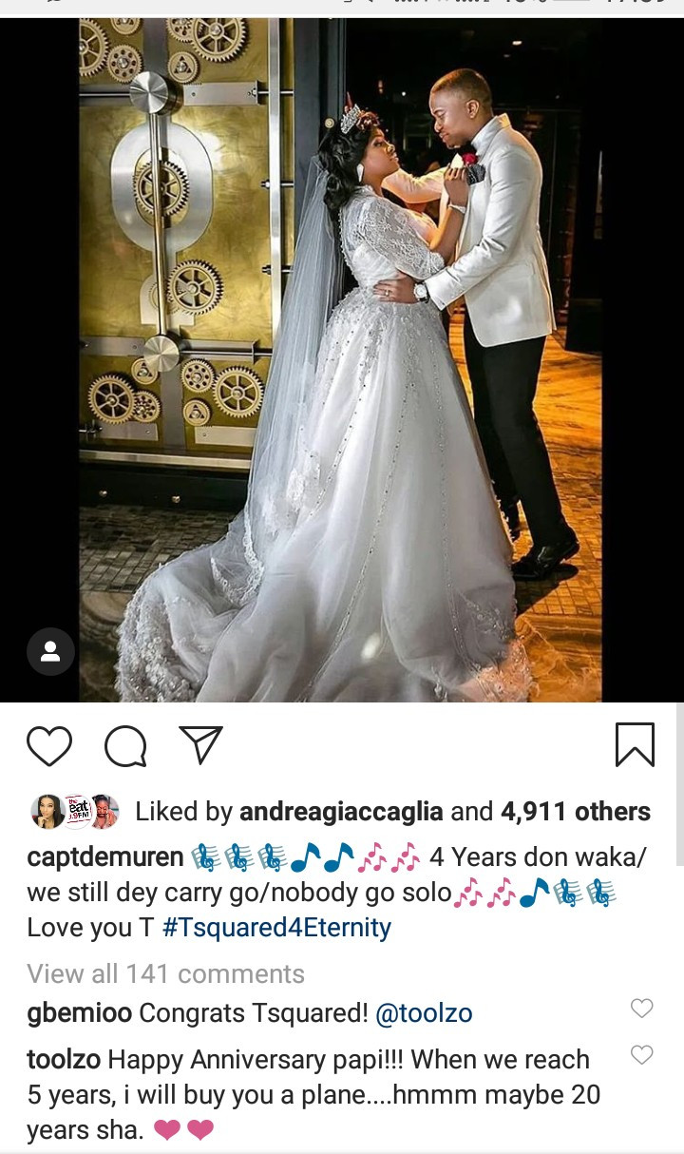Click the scrollbar on right edge
684x1154 pixels.
pos(679,784)
